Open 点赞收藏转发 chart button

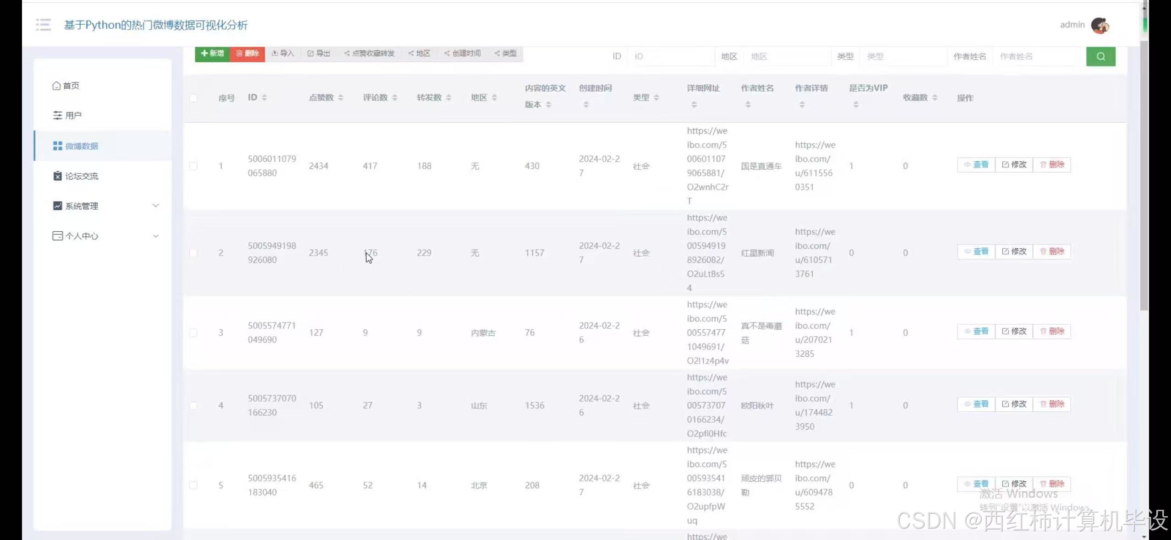[x=369, y=54]
